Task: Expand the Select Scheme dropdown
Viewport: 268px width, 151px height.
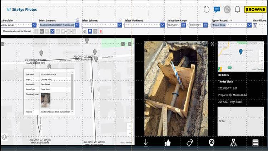Action: 120,25
